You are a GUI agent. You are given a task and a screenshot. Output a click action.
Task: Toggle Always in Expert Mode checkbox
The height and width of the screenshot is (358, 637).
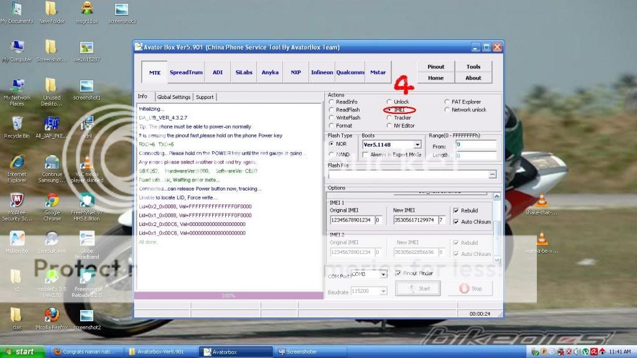[365, 154]
